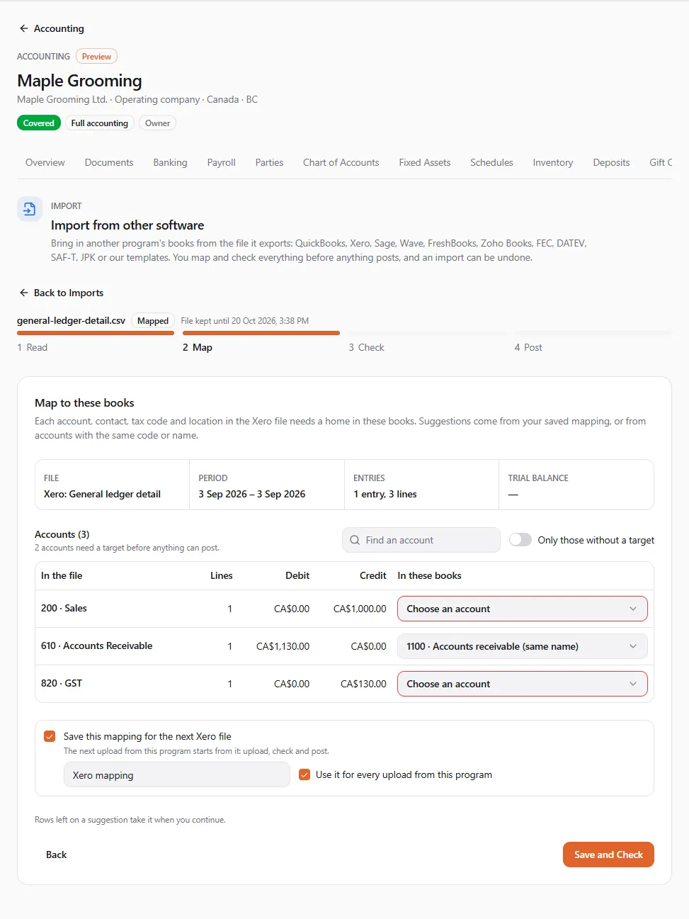Click the 1 entry, 3 lines value
Screen dimensions: 689x919
[385, 494]
